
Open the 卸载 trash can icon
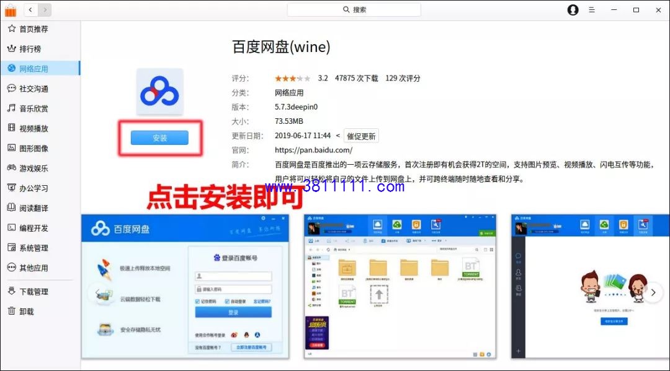pos(12,311)
